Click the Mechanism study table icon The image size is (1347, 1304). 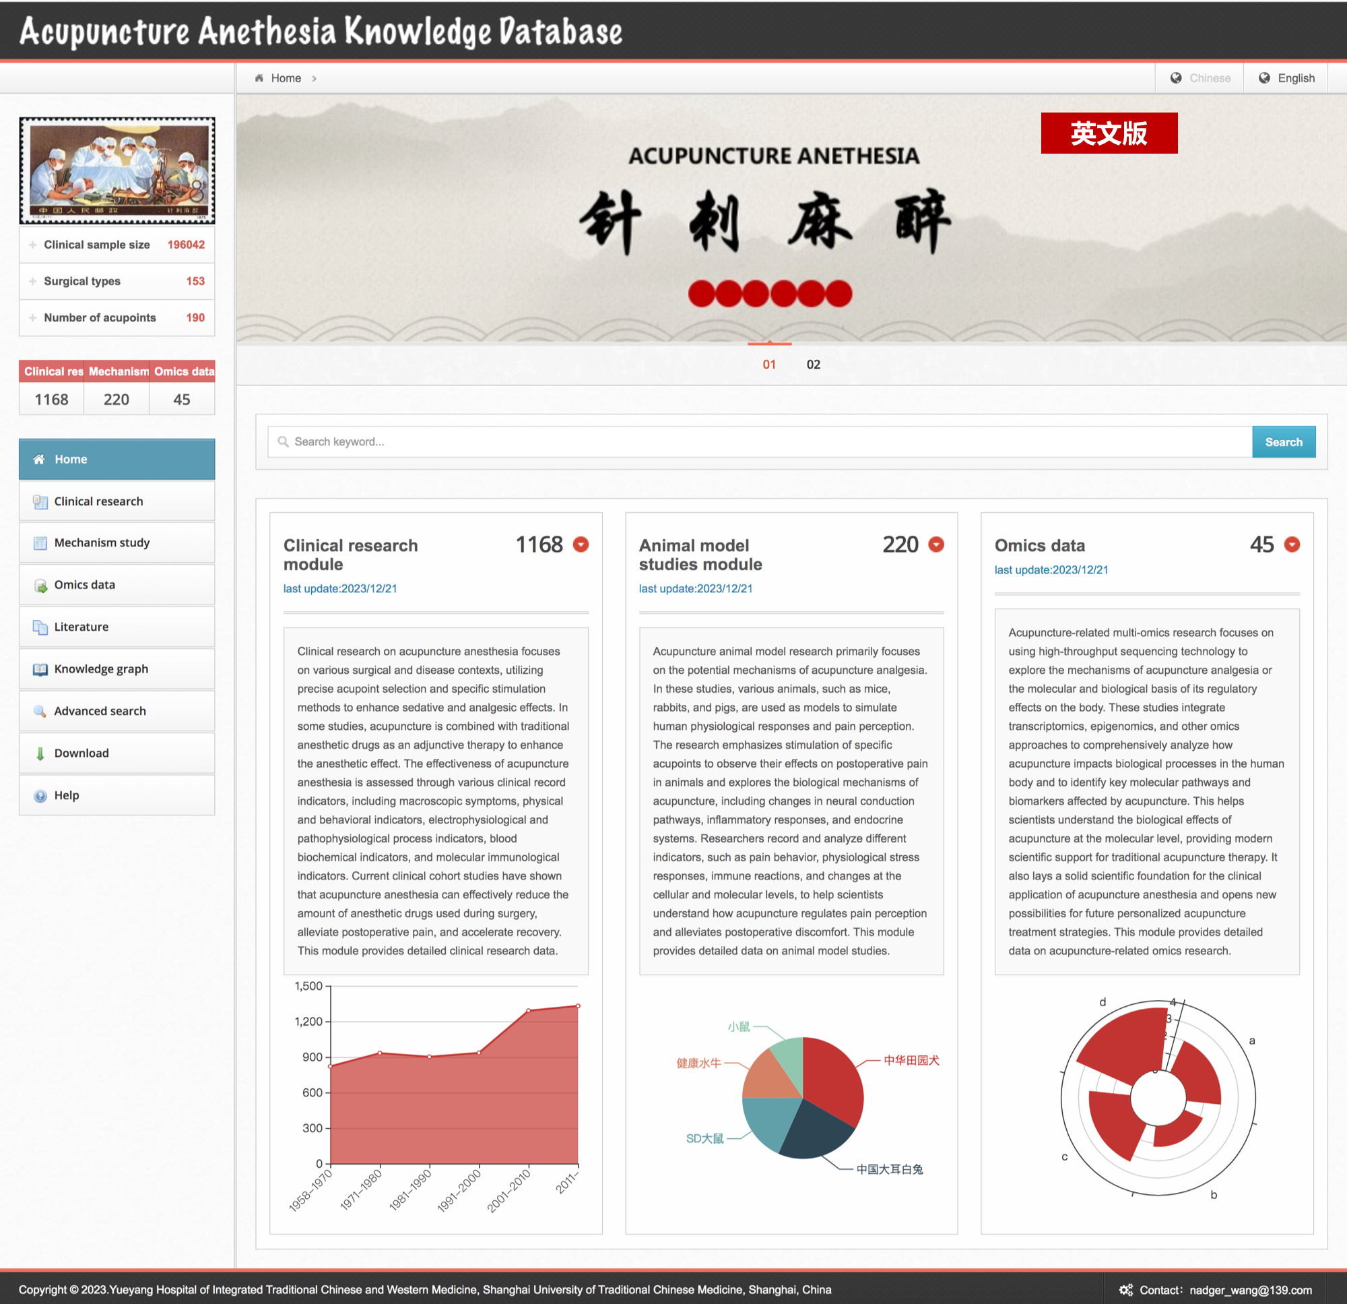40,543
